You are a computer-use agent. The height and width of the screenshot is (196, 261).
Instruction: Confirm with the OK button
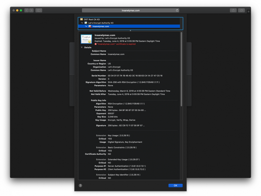[175, 186]
